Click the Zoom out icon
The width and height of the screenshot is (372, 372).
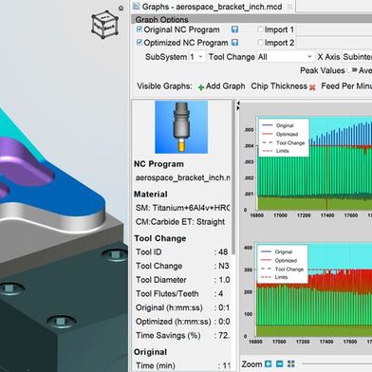pyautogui.click(x=279, y=364)
